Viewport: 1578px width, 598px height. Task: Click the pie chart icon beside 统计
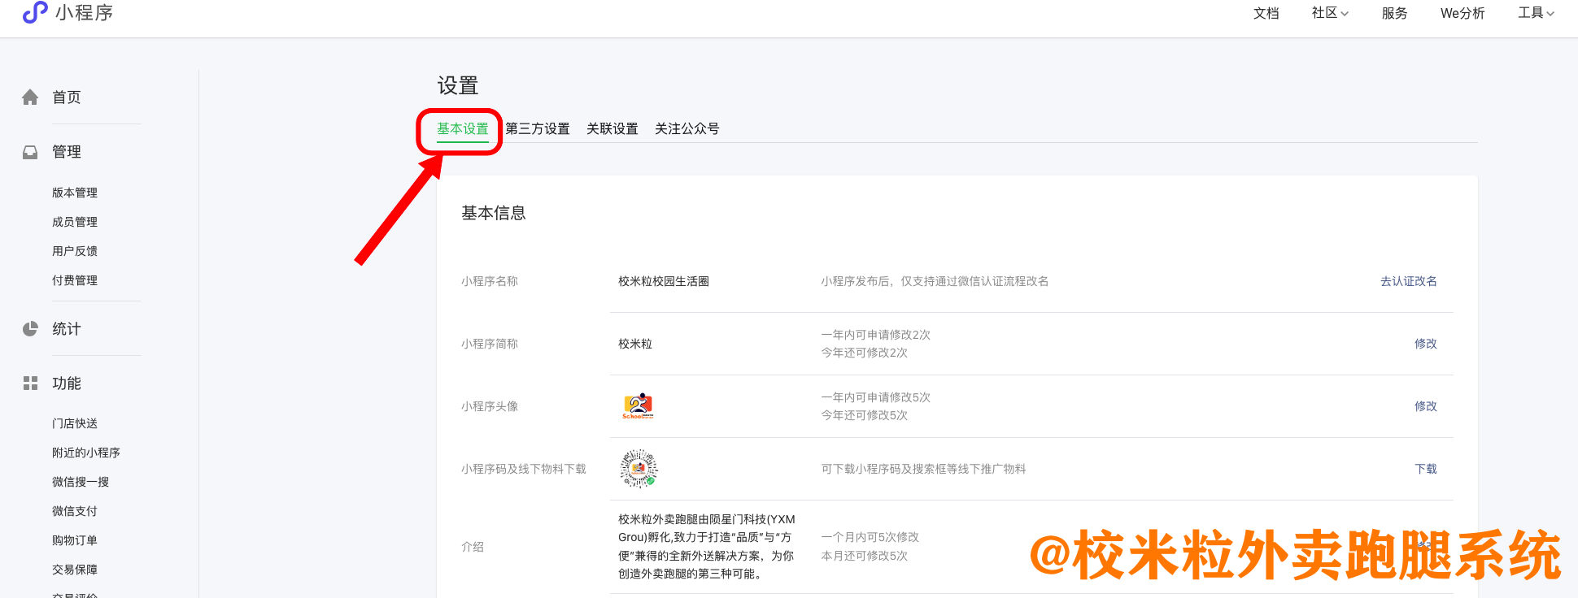coord(30,329)
